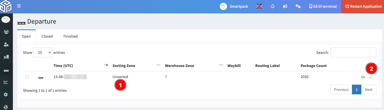Focus the Search input field
This screenshot has height=110, width=384.
353,52
